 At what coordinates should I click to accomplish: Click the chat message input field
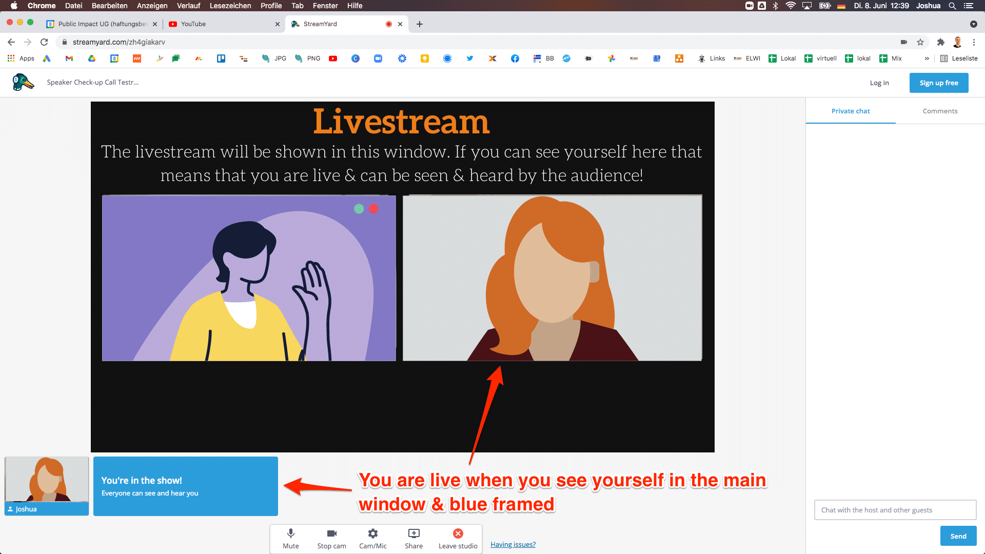[x=895, y=510]
